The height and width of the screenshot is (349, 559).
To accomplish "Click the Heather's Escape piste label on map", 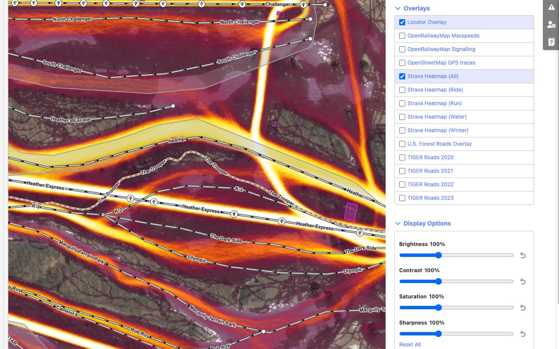I will pos(71,119).
